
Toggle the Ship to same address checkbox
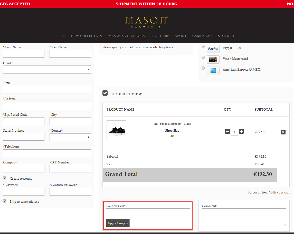pyautogui.click(x=5, y=201)
